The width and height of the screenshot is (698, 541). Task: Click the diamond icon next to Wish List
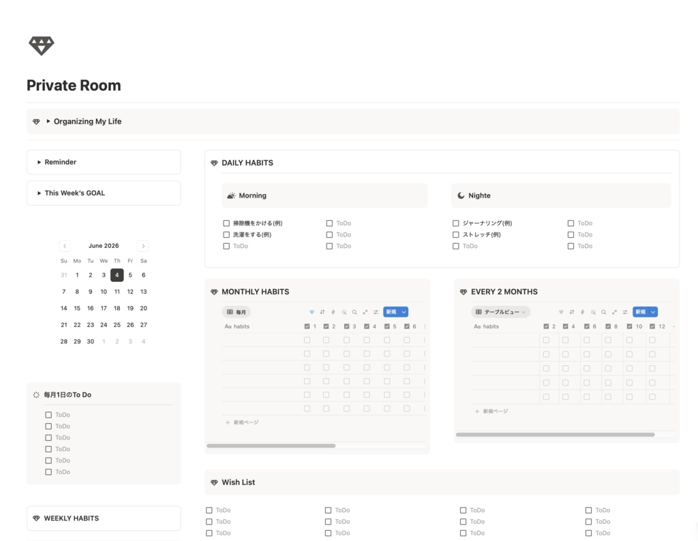214,482
